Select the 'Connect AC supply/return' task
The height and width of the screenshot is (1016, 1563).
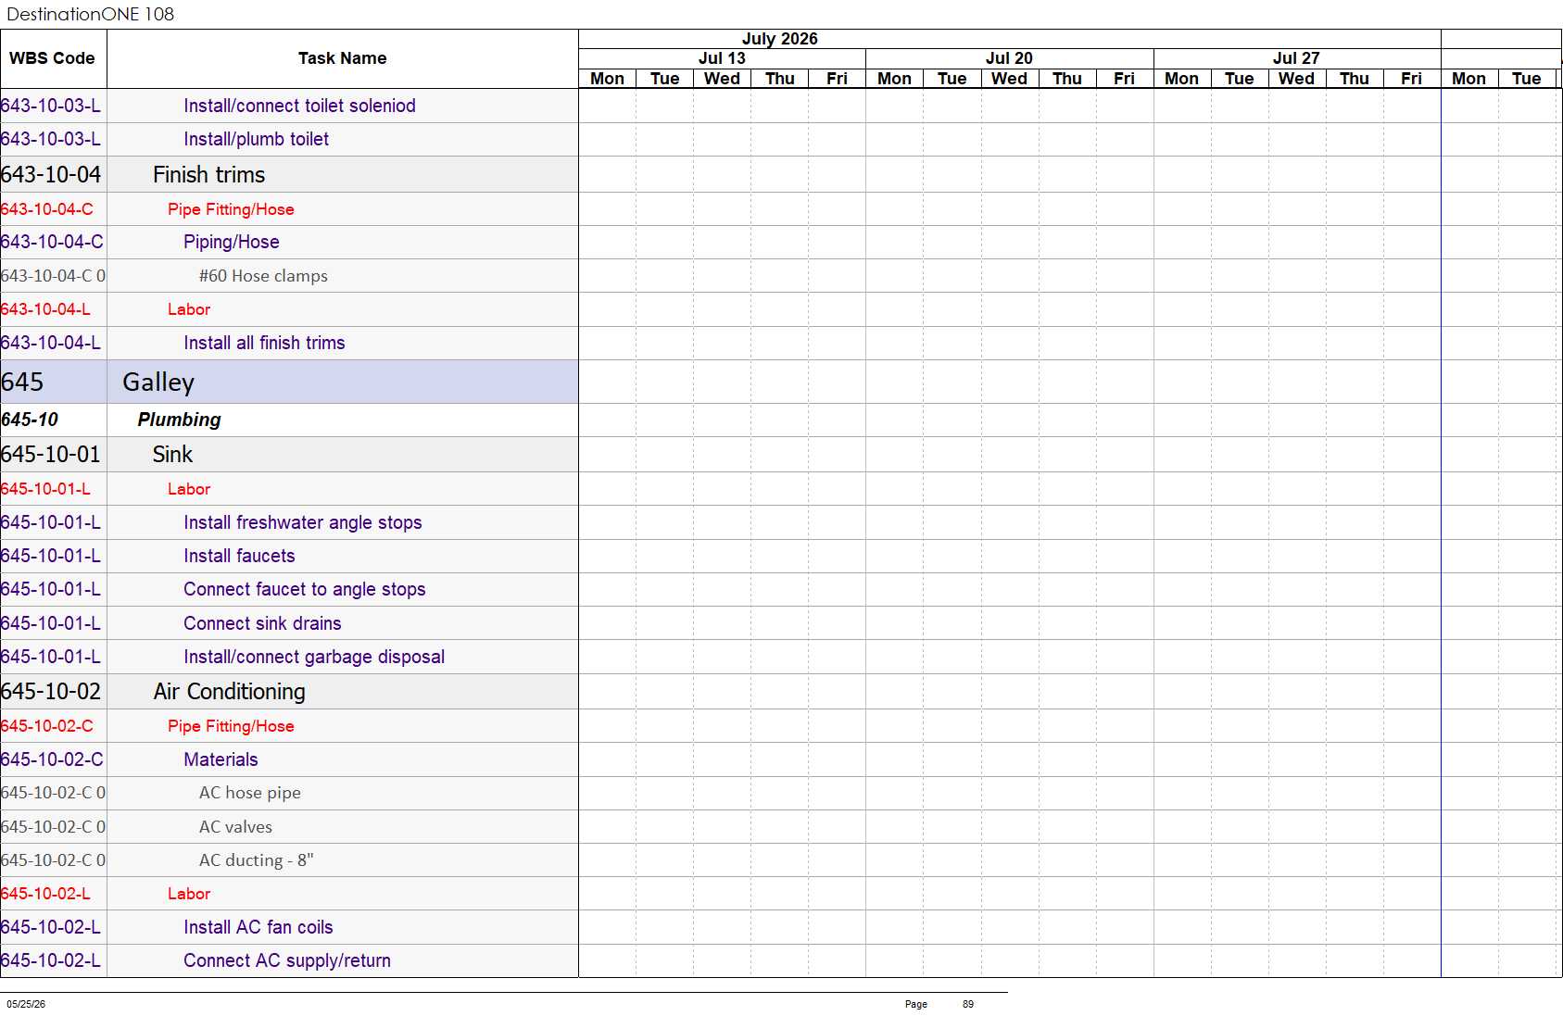pyautogui.click(x=287, y=960)
